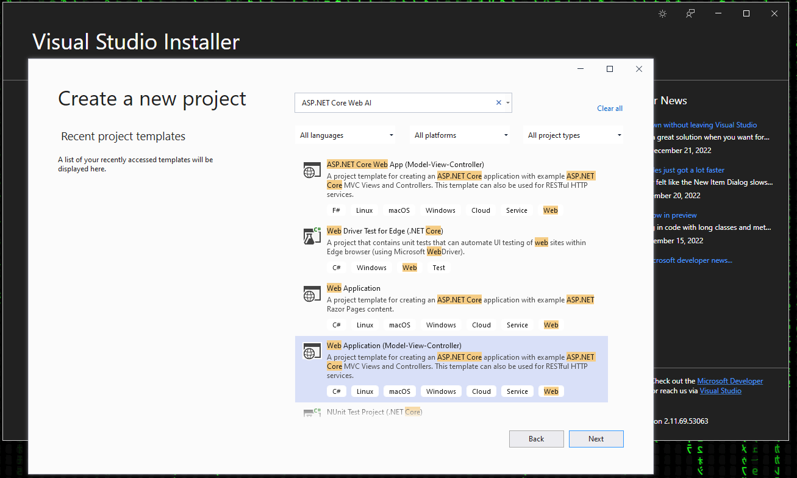797x478 pixels.
Task: Open the All languages dropdown
Action: [x=345, y=135]
